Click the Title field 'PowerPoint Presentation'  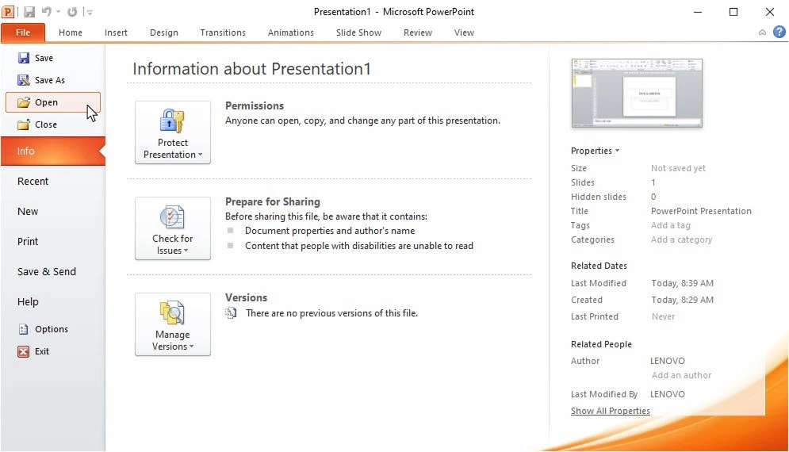[701, 211]
